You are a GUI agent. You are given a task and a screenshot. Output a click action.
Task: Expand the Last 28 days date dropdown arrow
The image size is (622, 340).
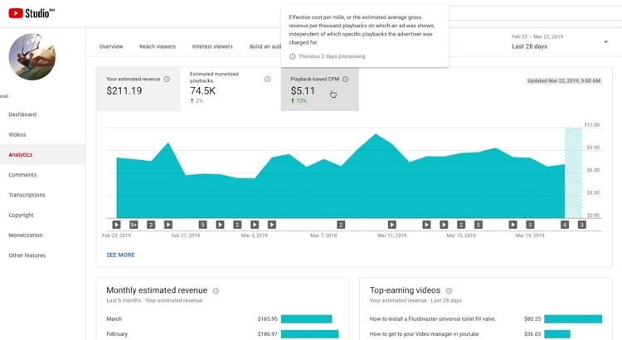[605, 41]
